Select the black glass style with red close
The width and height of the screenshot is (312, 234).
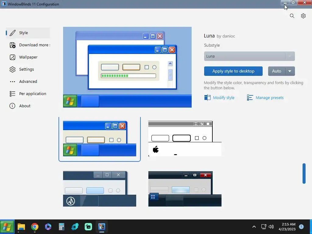tap(185, 189)
